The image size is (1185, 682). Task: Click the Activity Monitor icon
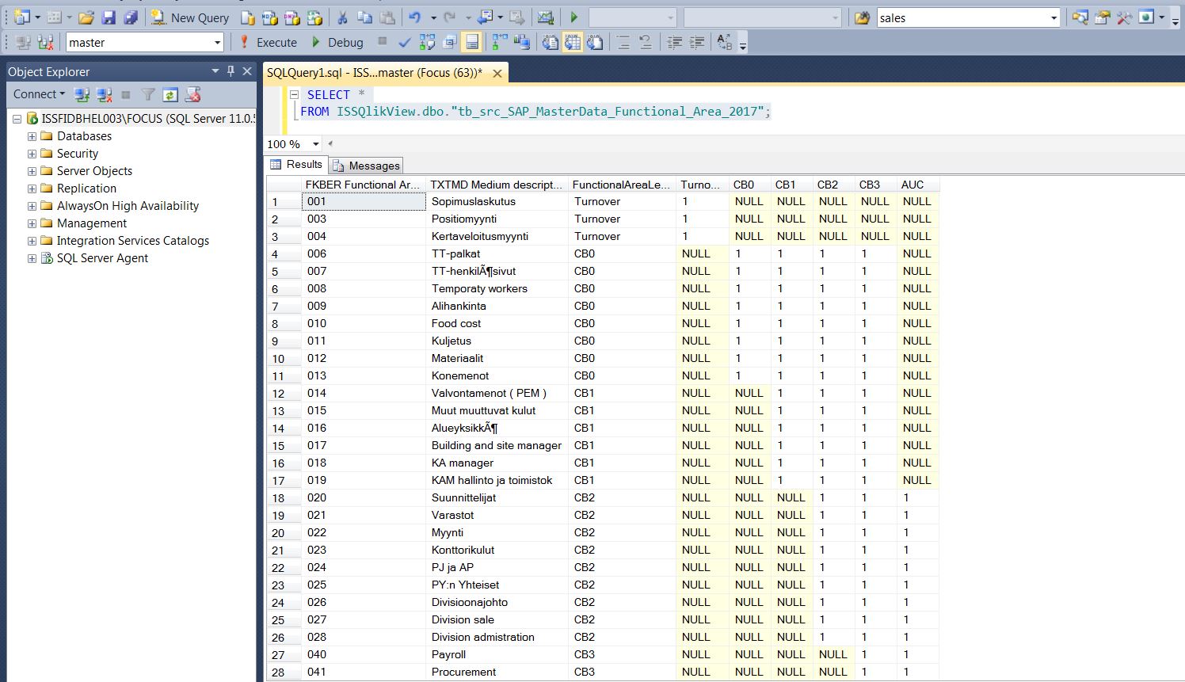pyautogui.click(x=545, y=17)
